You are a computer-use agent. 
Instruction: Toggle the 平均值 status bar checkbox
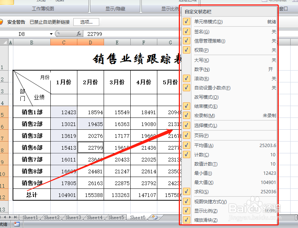[186, 145]
